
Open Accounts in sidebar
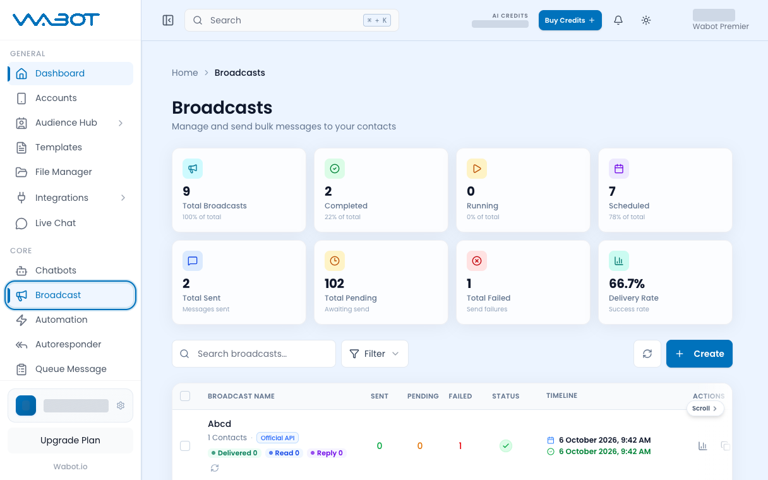coord(70,98)
